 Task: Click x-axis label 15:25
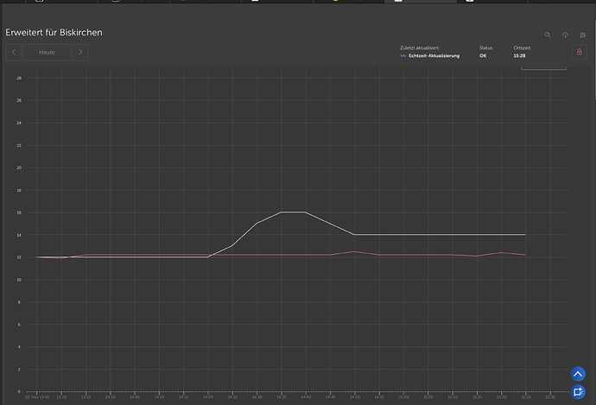(526, 397)
